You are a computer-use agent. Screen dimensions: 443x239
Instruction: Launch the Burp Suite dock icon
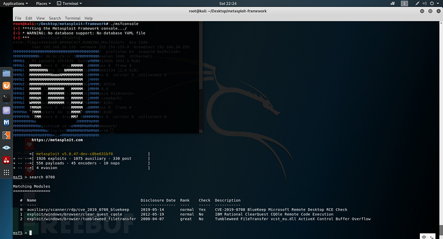coord(6,135)
